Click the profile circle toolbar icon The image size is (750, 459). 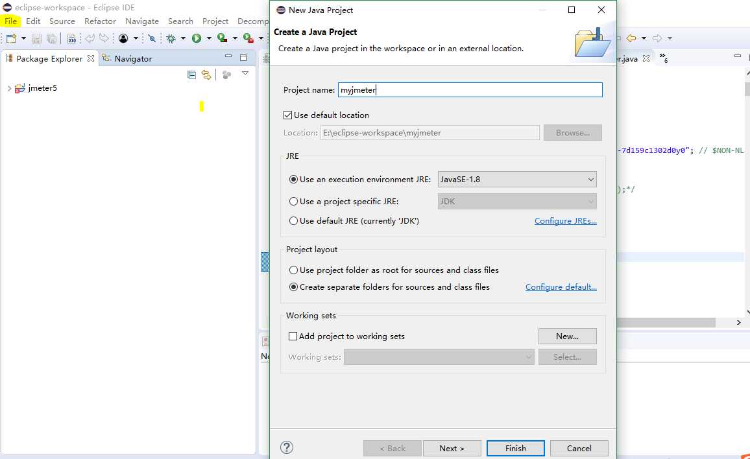pyautogui.click(x=123, y=38)
